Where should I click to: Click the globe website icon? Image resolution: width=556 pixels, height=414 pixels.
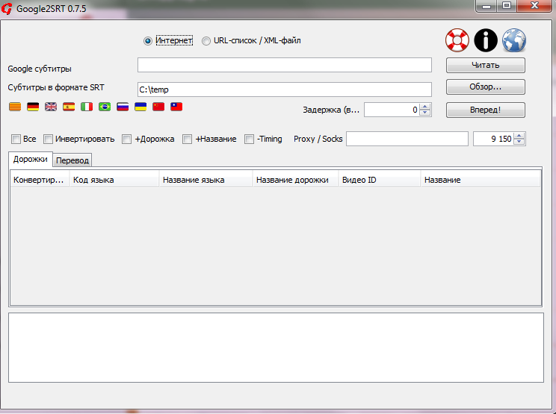(514, 40)
